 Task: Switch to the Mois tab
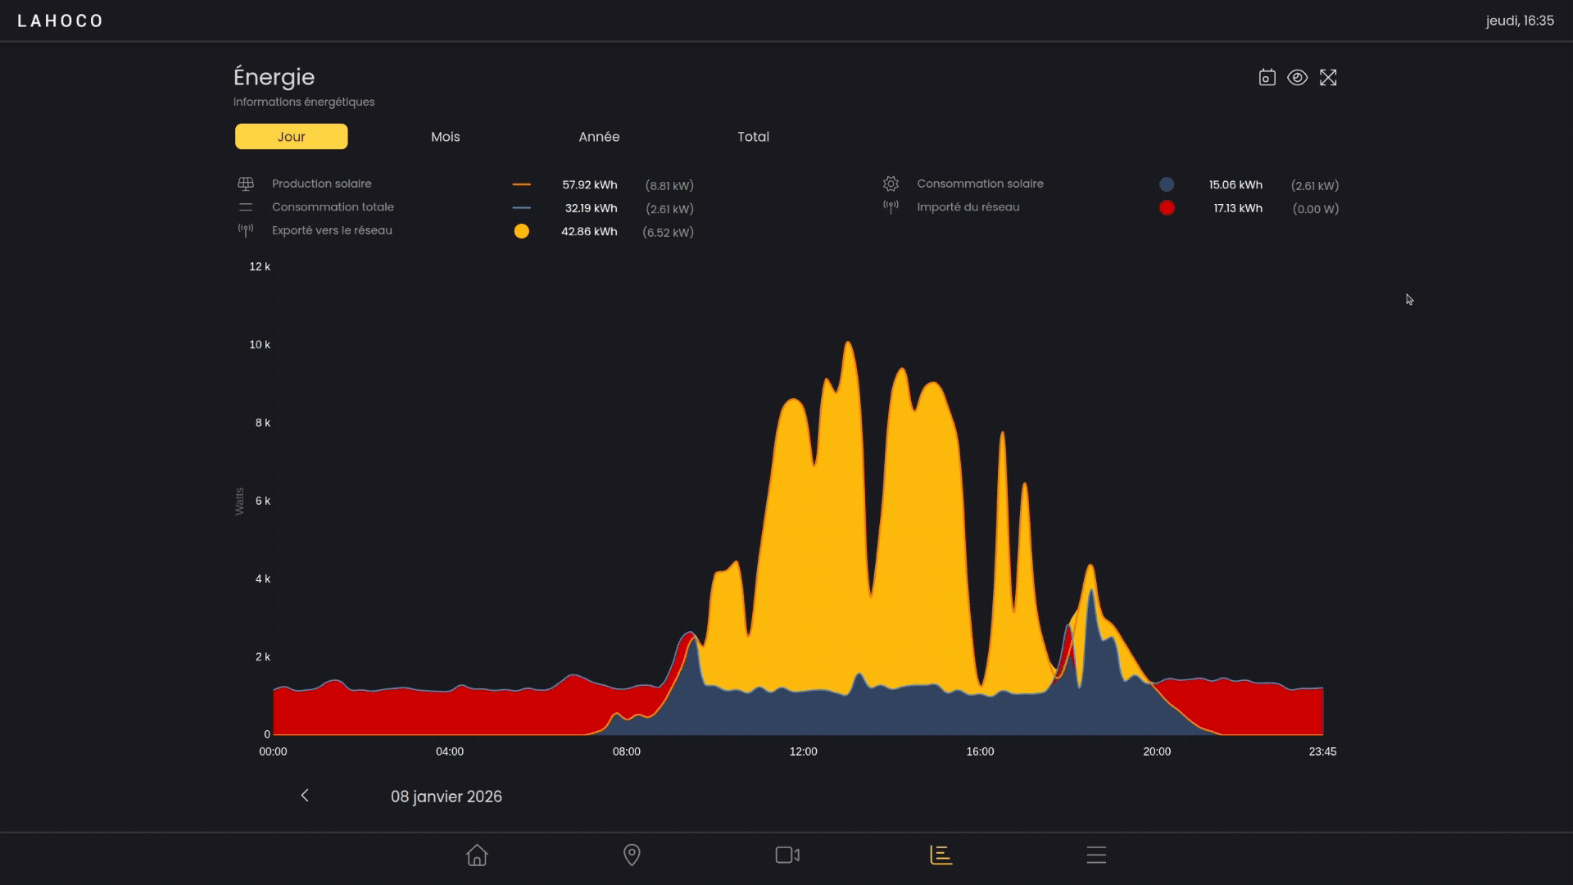tap(445, 137)
